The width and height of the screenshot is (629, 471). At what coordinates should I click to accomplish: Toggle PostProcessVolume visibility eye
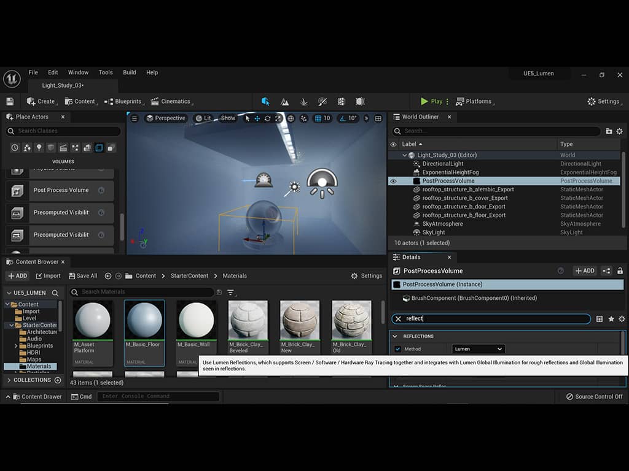(394, 181)
